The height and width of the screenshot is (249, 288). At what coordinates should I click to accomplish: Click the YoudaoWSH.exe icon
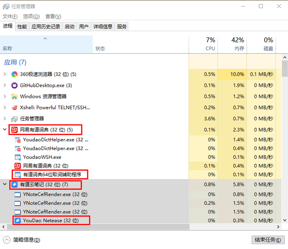pyautogui.click(x=18, y=157)
